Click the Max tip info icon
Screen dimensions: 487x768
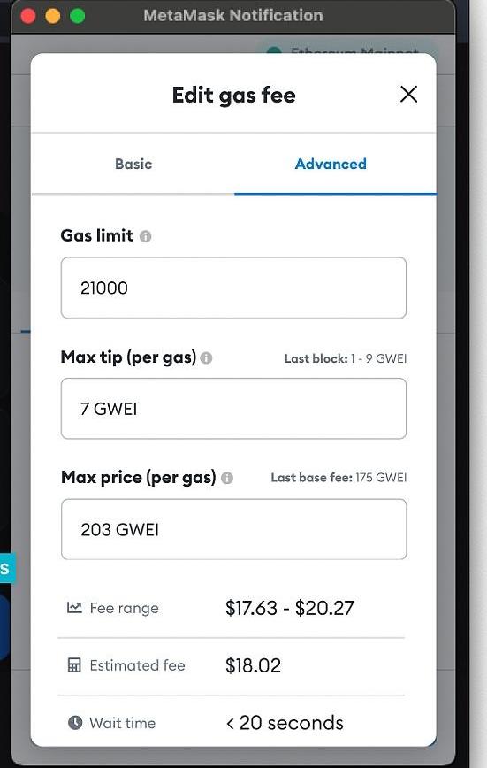click(207, 358)
